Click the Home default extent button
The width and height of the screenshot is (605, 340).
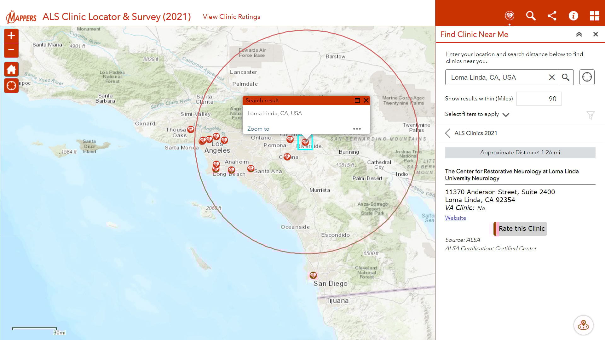[11, 69]
